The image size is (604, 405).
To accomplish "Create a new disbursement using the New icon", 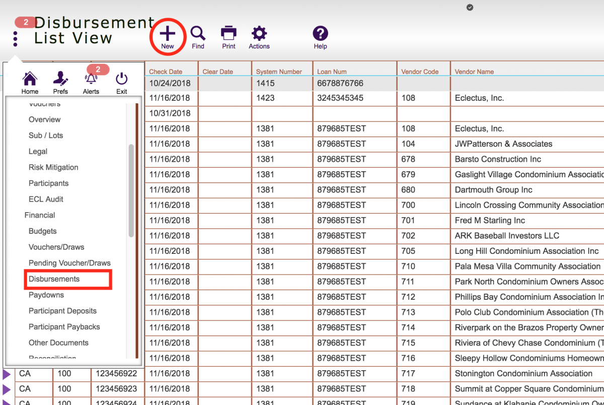I will click(x=168, y=35).
